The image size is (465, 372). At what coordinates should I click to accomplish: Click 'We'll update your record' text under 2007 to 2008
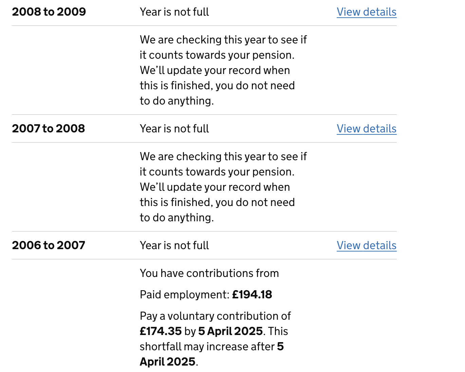pos(215,187)
